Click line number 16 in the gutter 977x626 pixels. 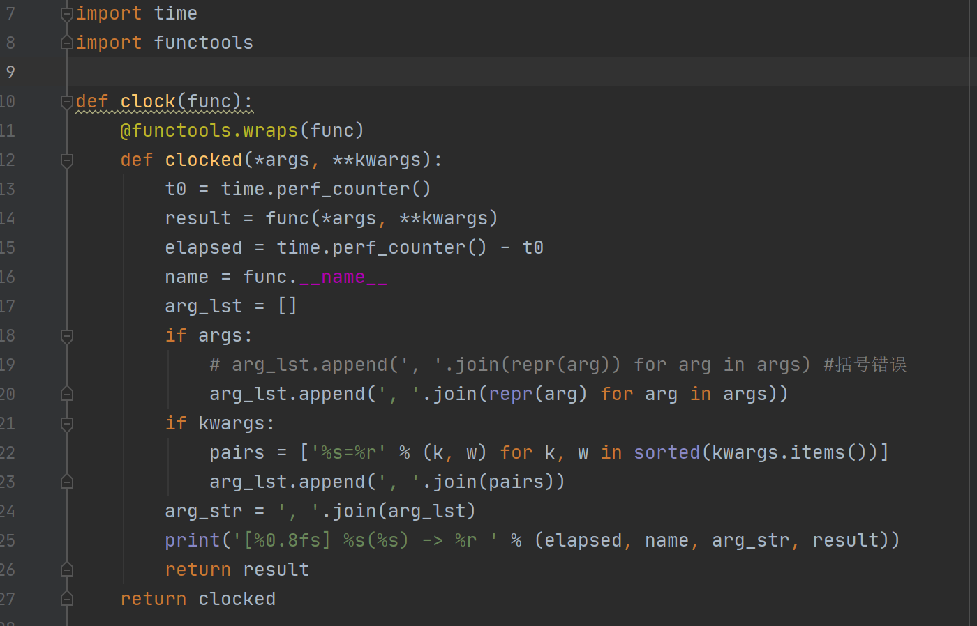[8, 277]
